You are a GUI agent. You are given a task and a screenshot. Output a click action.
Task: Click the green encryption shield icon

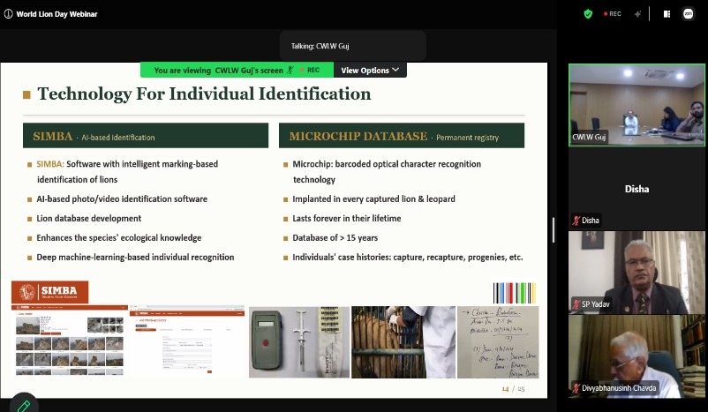click(x=588, y=14)
